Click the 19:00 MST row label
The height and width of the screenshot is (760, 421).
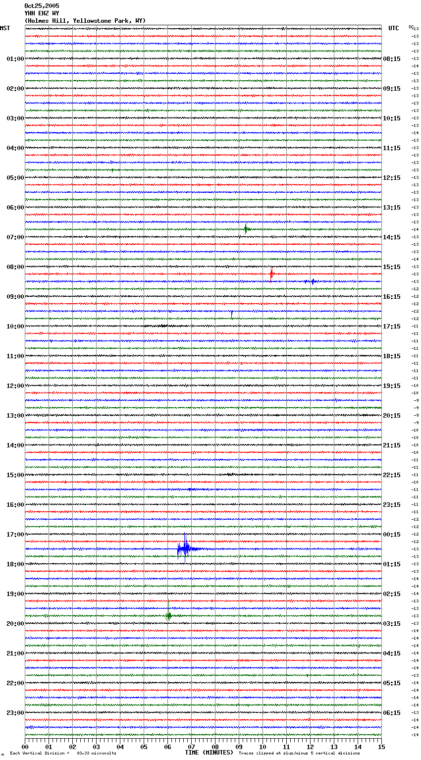[15, 594]
